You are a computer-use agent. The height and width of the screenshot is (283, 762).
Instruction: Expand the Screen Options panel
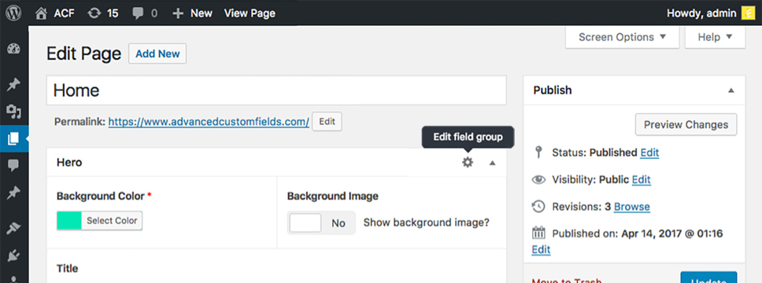(x=622, y=38)
